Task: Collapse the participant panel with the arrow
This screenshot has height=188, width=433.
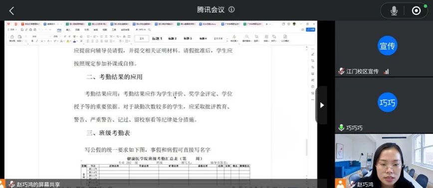Action: point(322,105)
